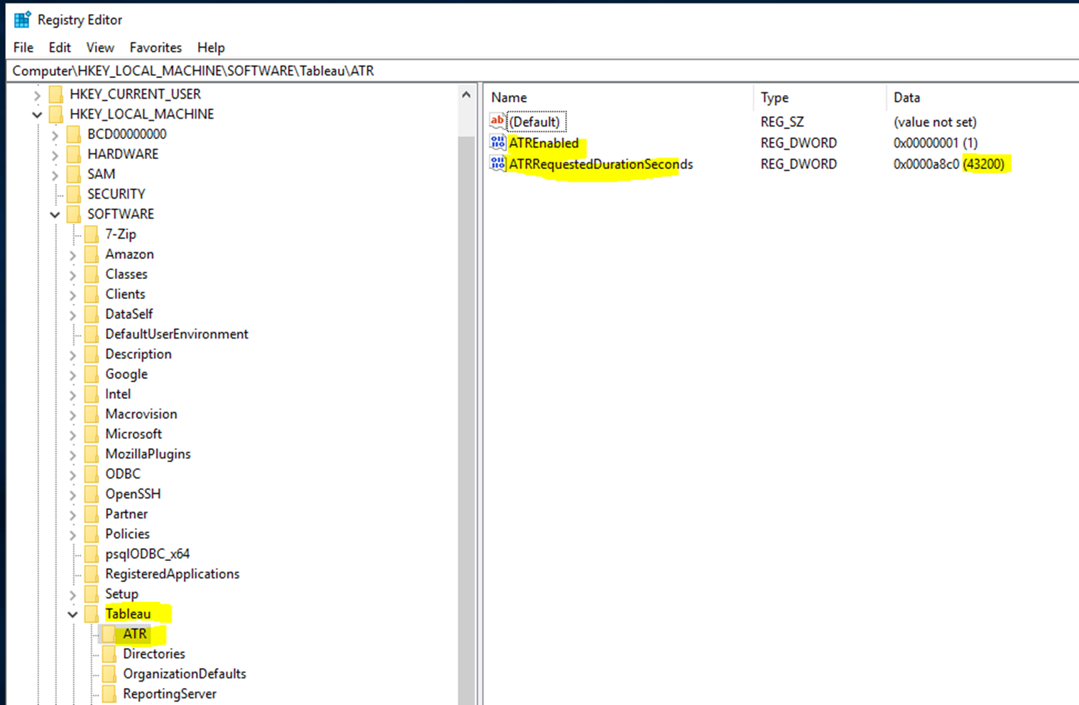The height and width of the screenshot is (705, 1079).
Task: Collapse the HKEY_LOCAL_MACHINE branch
Action: point(36,114)
